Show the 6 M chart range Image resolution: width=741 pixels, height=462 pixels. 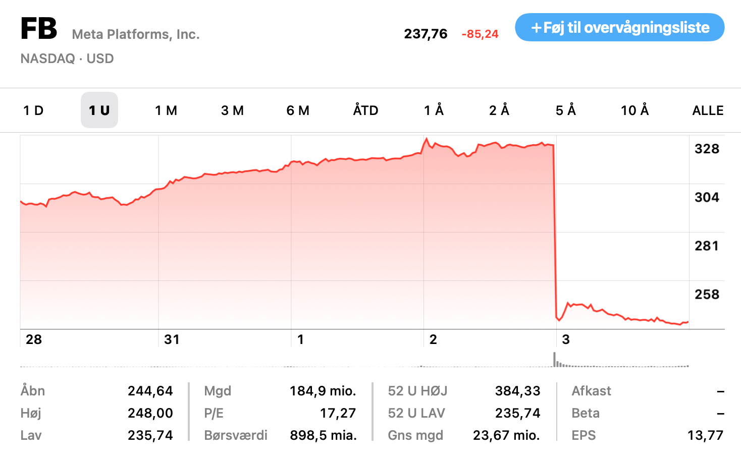[x=298, y=110]
